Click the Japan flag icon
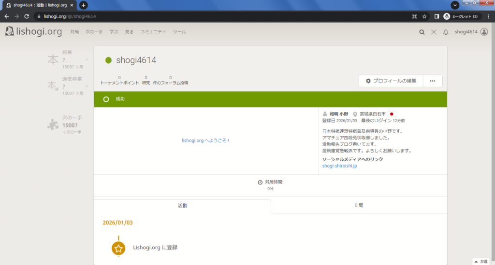 392,114
